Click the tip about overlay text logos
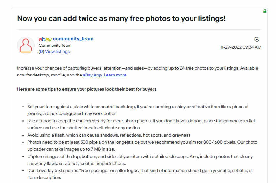Image resolution: width=276 pixels, height=183 pixels. [x=140, y=174]
